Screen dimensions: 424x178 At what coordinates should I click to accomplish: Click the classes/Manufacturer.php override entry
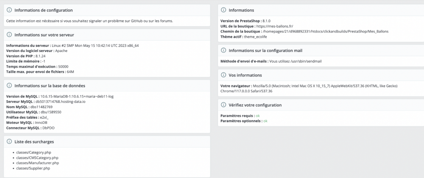(x=38, y=163)
